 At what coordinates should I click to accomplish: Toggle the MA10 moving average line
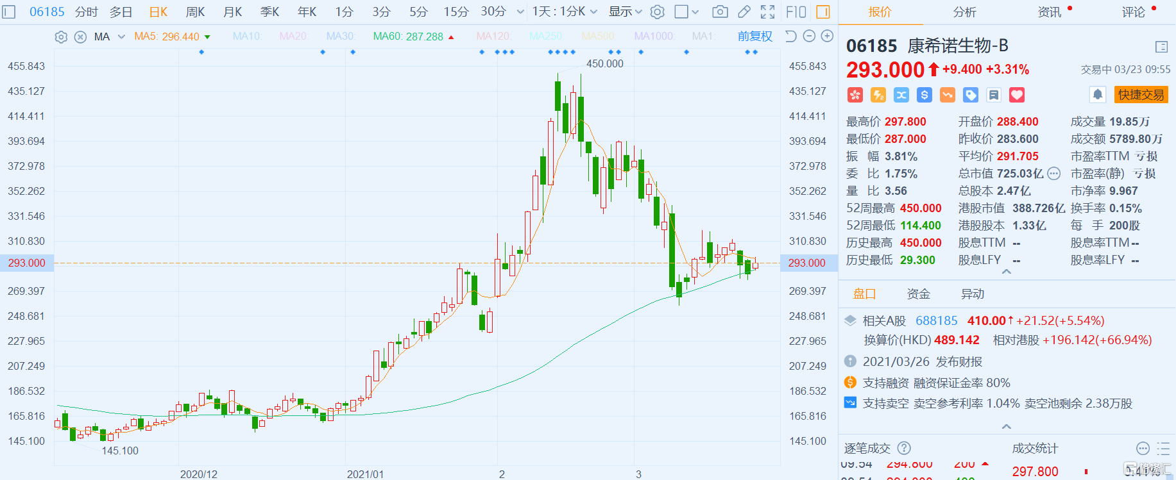pos(247,37)
